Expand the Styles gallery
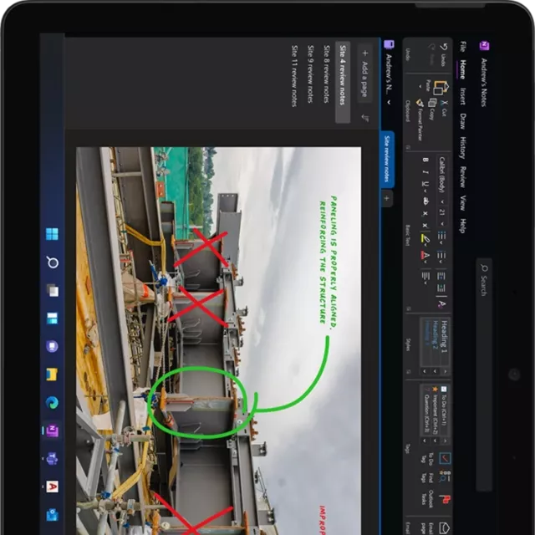 point(425,371)
